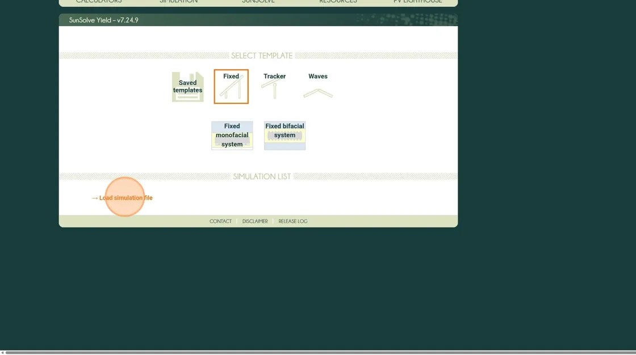
Task: Open the Saved templates floppy disk icon
Action: tap(187, 87)
